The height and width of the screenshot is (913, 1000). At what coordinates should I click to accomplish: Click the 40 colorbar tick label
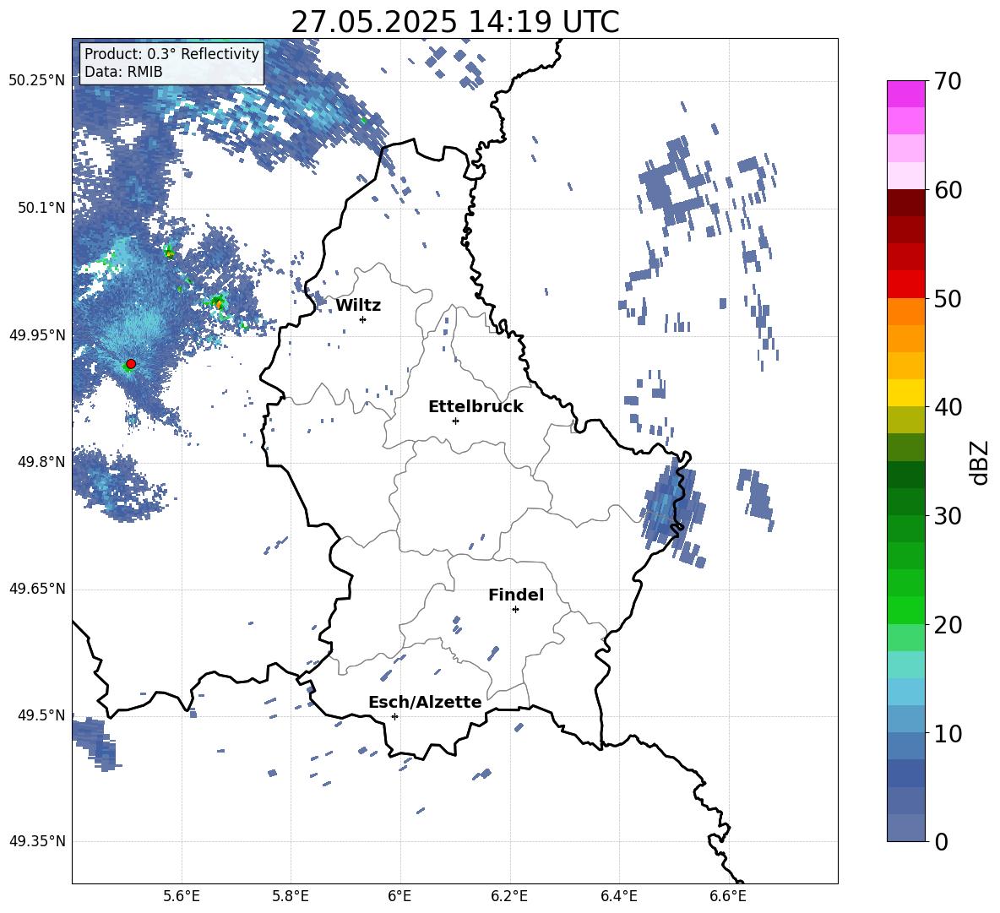click(948, 407)
